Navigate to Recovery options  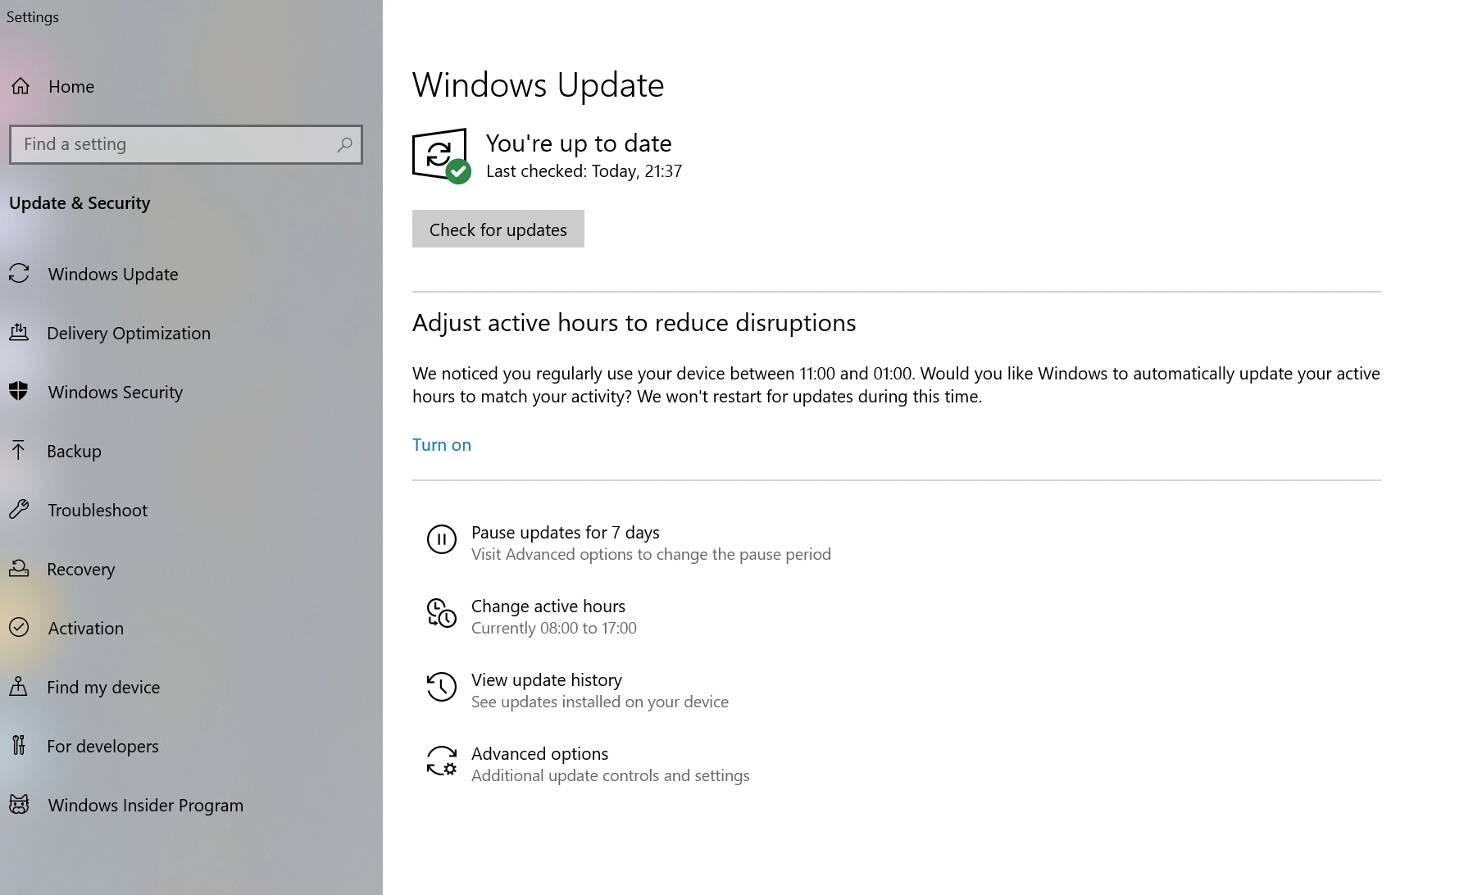click(x=80, y=569)
